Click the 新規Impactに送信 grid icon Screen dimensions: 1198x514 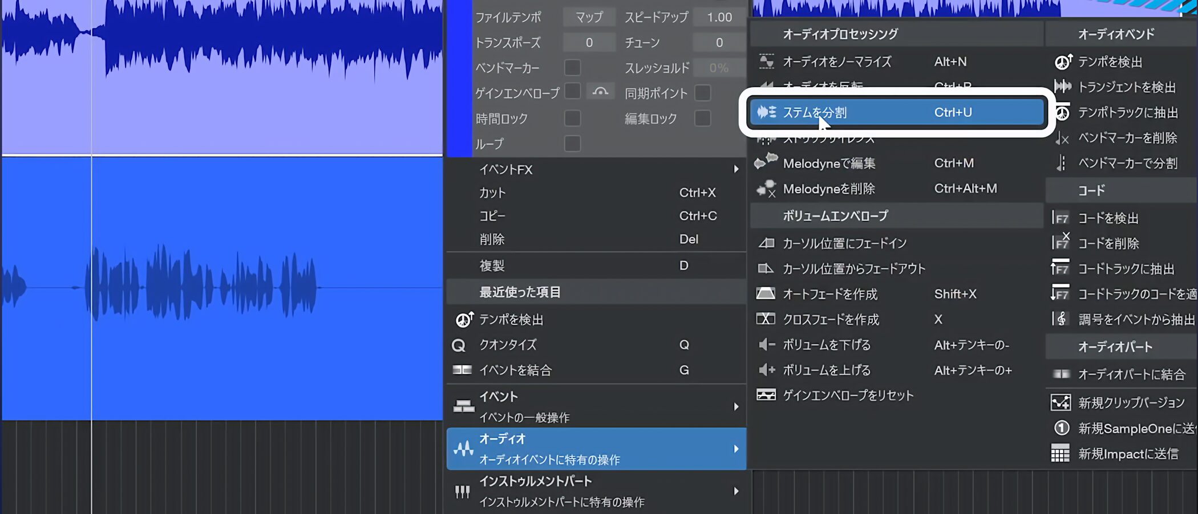pos(1060,454)
